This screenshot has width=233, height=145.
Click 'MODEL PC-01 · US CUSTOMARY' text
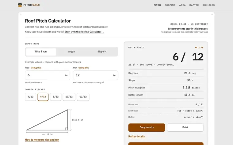(189, 24)
